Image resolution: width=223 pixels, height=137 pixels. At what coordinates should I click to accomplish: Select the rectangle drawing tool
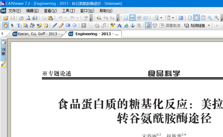click(68, 26)
